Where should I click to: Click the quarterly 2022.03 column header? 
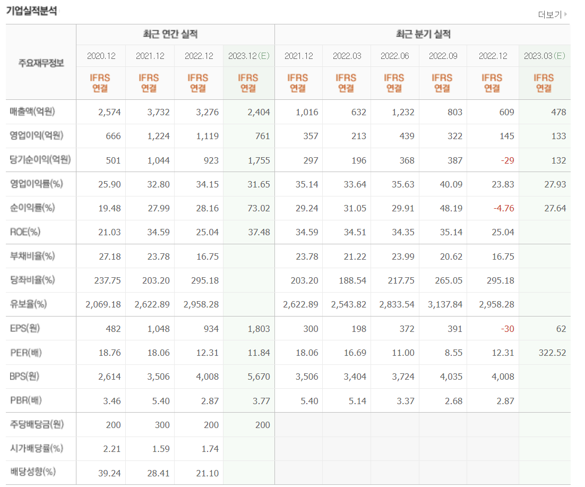click(x=347, y=56)
